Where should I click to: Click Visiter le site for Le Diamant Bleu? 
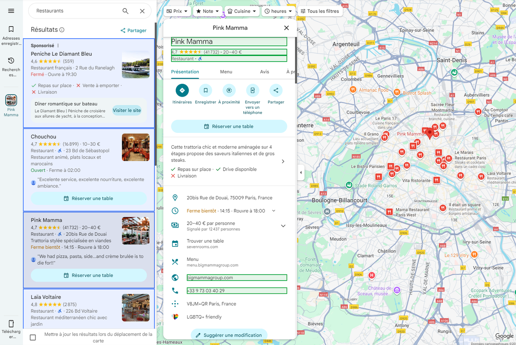point(127,110)
